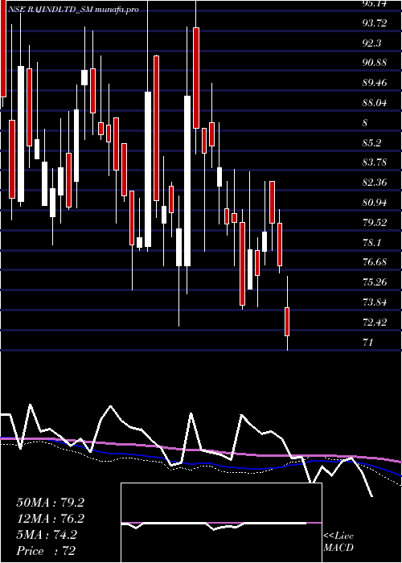Select the 75.26 price axis label
The image size is (402, 563).
[x=375, y=282]
